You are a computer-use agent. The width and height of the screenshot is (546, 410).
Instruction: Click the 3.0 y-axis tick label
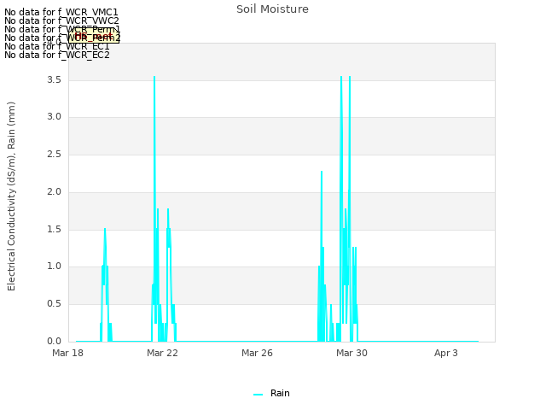pos(54,116)
